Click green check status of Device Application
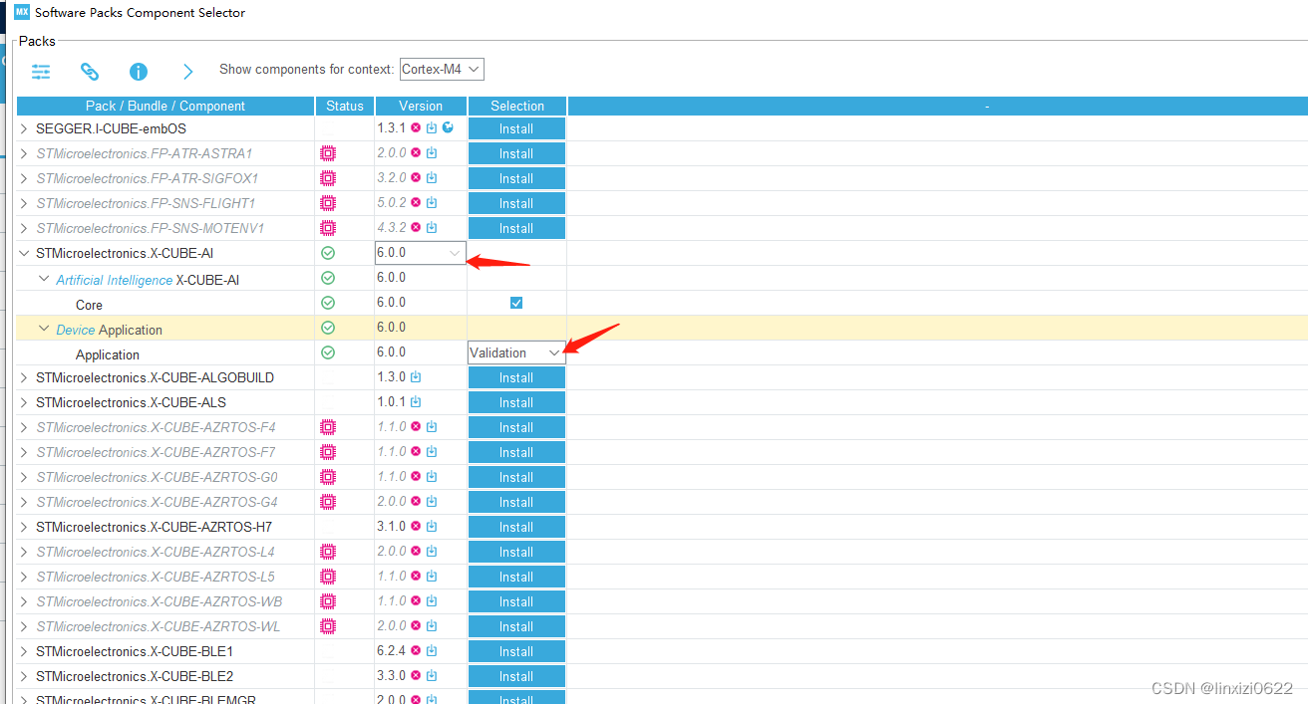 point(328,328)
